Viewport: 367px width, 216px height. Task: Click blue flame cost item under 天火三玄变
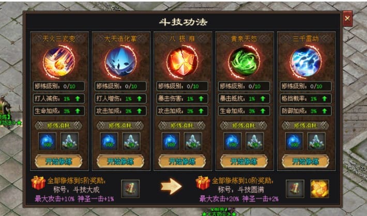47,141
